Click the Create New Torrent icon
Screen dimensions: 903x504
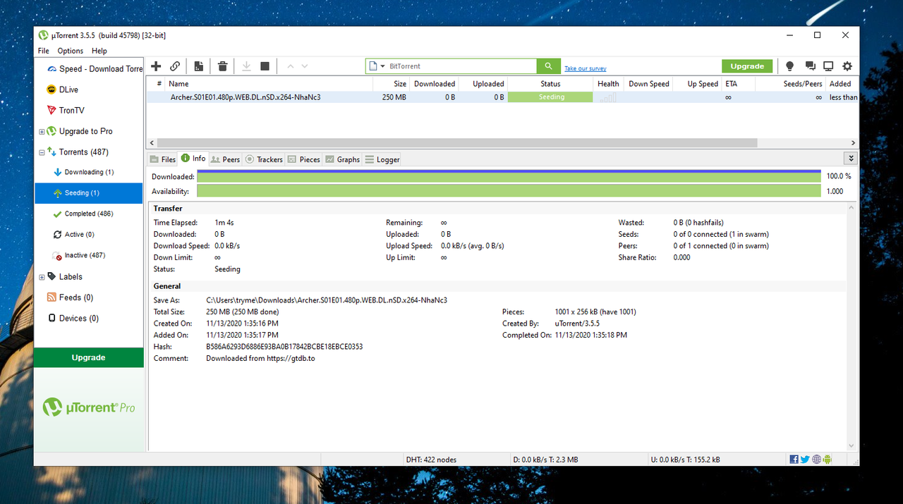coord(199,66)
